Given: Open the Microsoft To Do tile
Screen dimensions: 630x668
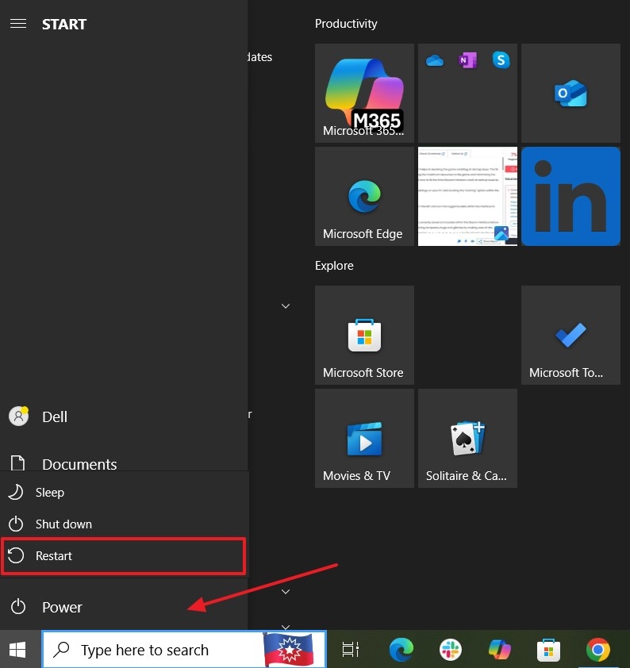Looking at the screenshot, I should click(x=570, y=335).
